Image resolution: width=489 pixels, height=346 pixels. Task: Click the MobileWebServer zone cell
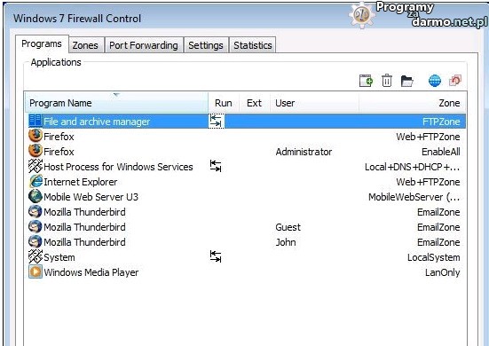tap(414, 197)
